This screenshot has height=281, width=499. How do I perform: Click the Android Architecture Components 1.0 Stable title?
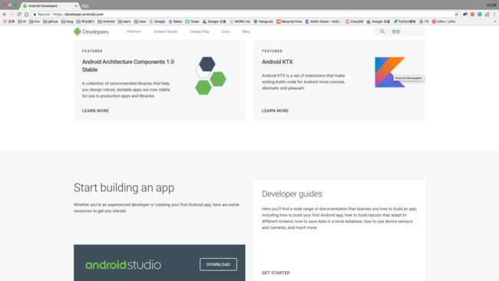128,65
